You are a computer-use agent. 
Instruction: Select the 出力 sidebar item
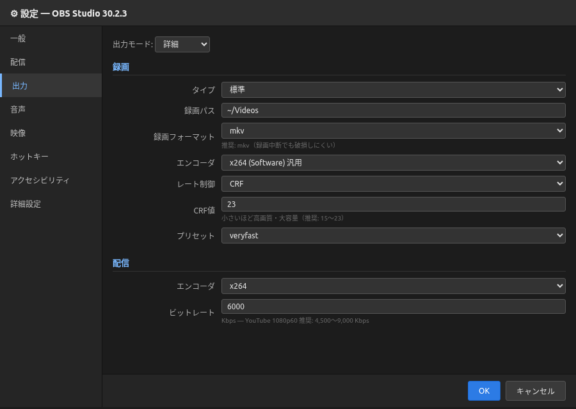pos(51,86)
